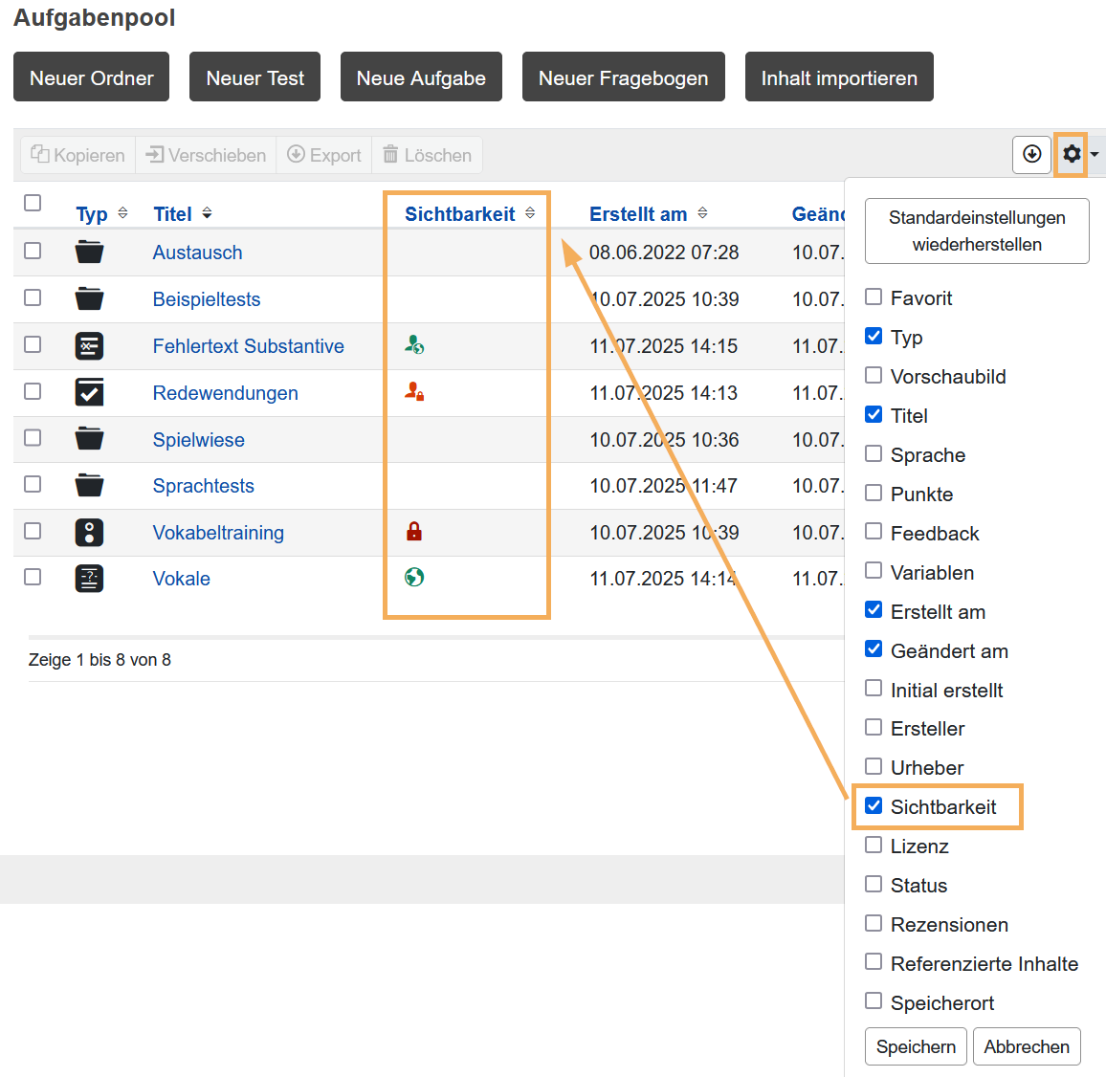Click the download icon in the toolbar

(x=1031, y=154)
